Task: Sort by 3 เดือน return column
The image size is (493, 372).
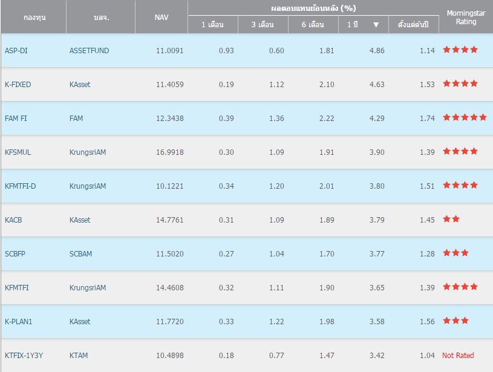Action: 263,25
